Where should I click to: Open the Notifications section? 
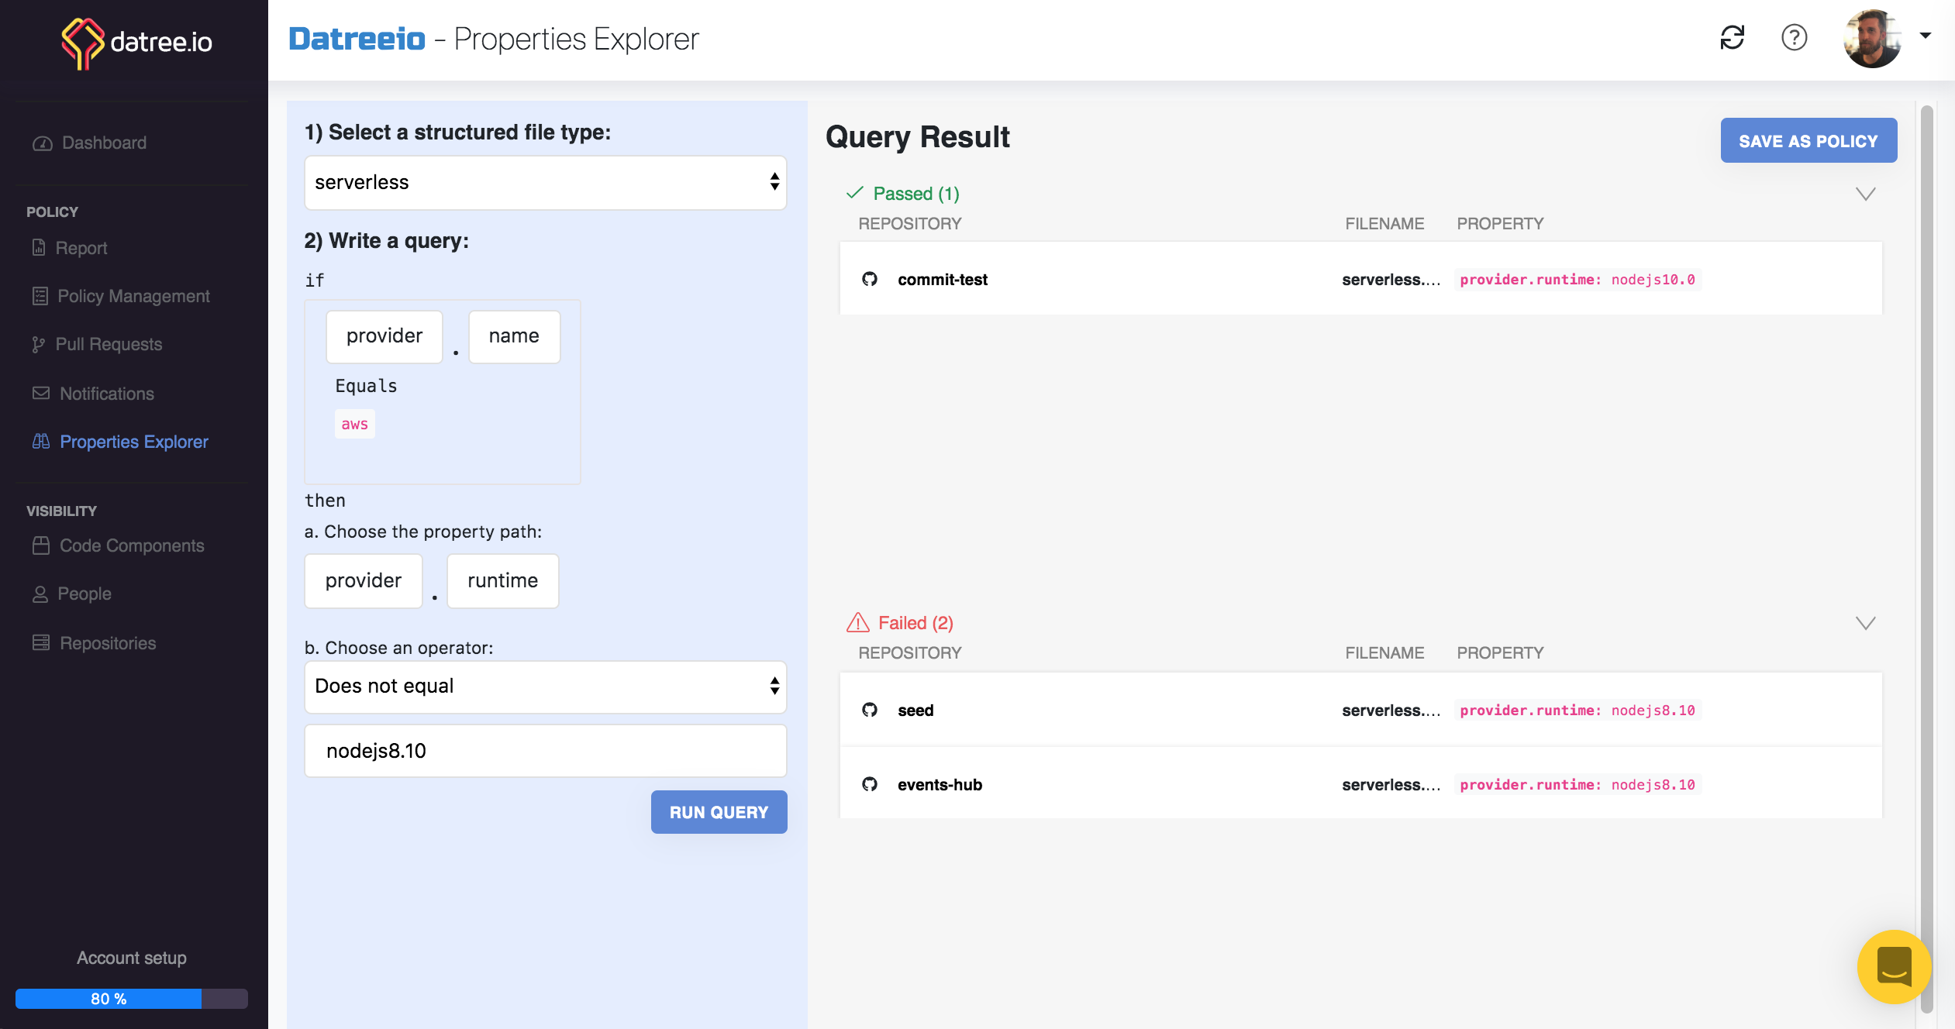(x=107, y=394)
